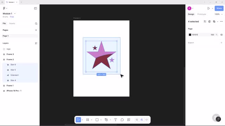225x126 pixels.
Task: Open the help question mark button
Action: pos(218,119)
